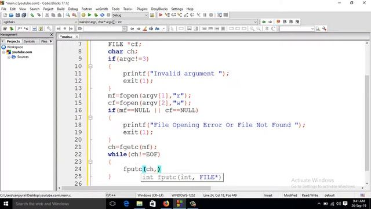Expand the Sources folder in project tree
The image size is (371, 209).
[x=9, y=57]
